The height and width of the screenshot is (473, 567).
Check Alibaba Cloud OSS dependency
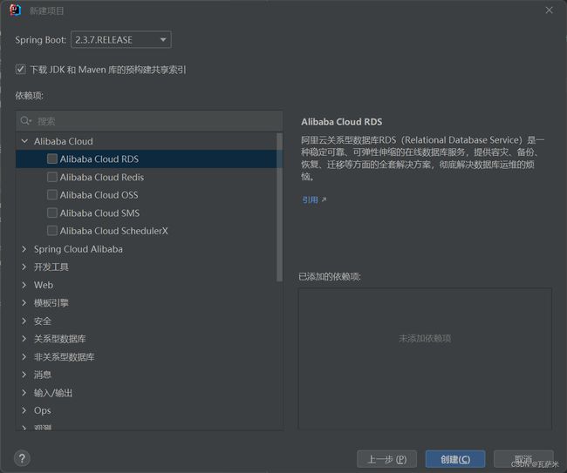pyautogui.click(x=52, y=195)
